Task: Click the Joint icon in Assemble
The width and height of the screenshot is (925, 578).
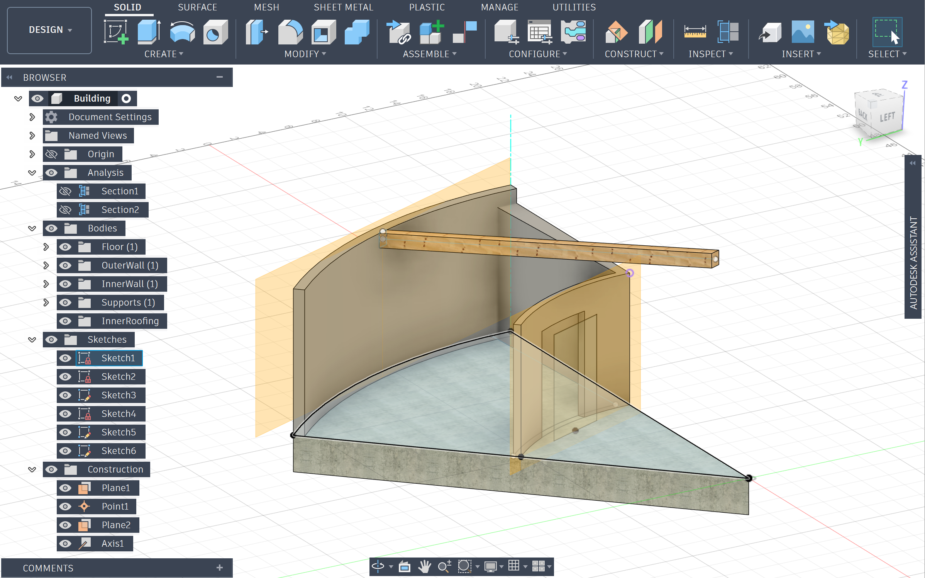Action: 464,32
